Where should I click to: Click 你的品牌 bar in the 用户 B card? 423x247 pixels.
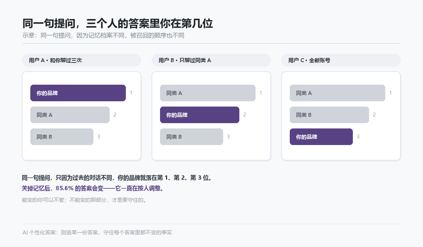pos(200,115)
